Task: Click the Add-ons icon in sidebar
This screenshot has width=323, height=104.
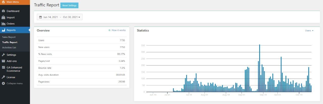Action: pyautogui.click(x=3, y=61)
